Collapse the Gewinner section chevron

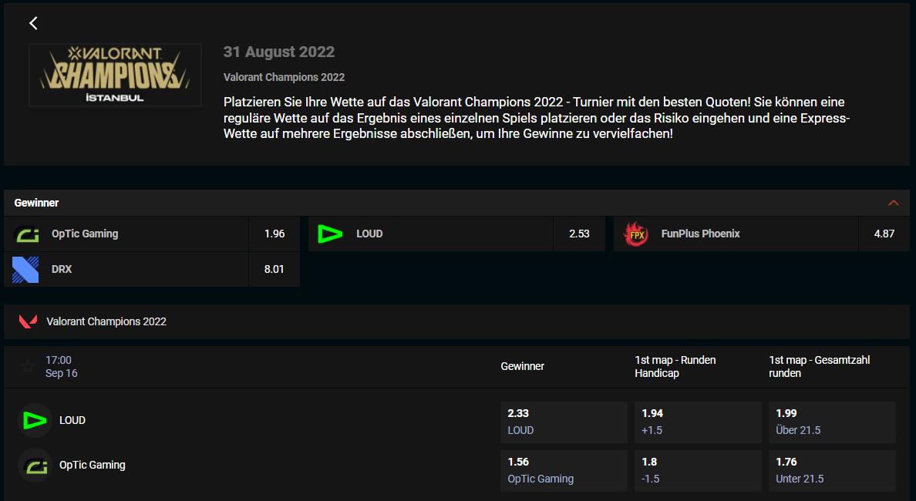click(893, 203)
